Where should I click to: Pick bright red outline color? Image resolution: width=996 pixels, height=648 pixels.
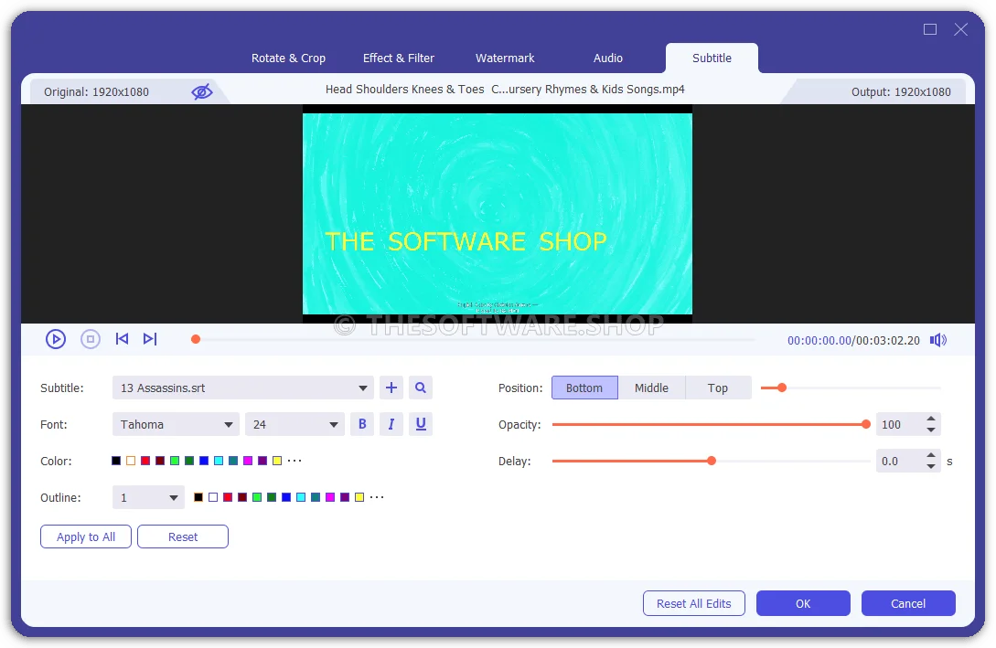(228, 497)
